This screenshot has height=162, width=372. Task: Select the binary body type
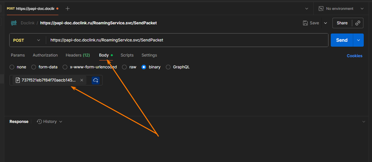[144, 67]
